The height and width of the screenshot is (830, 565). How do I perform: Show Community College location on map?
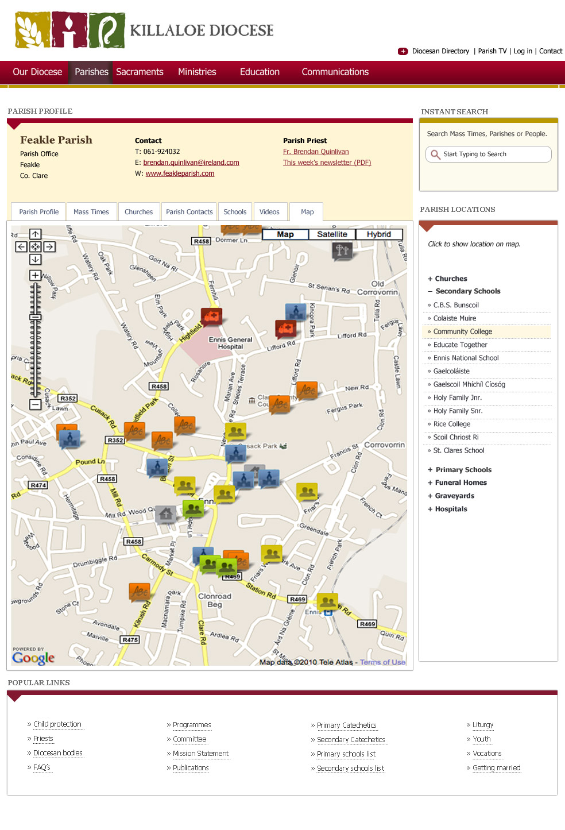tap(462, 331)
